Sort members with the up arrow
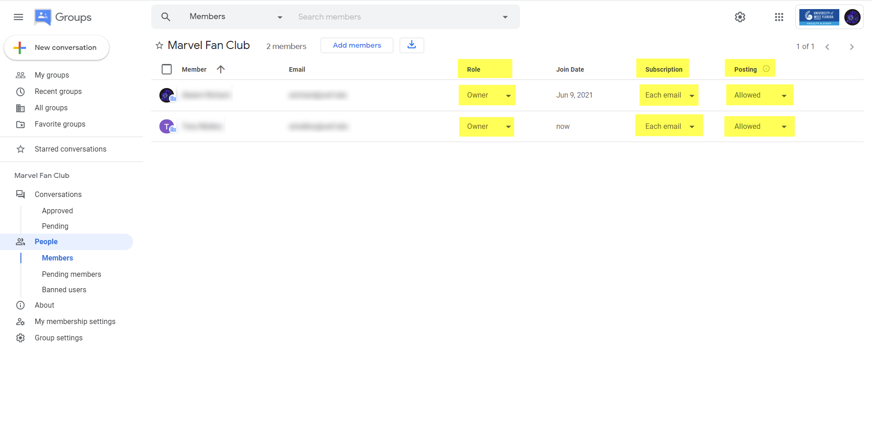This screenshot has width=872, height=432. [221, 69]
